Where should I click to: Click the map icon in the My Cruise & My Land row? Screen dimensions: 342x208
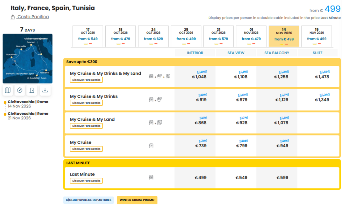[160, 122]
